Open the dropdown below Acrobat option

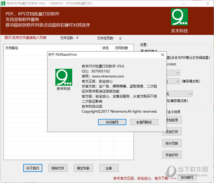tap(173, 73)
